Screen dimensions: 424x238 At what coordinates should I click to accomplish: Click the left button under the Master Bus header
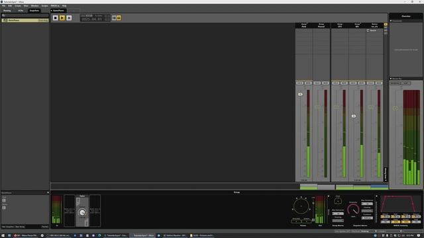pyautogui.click(x=395, y=83)
